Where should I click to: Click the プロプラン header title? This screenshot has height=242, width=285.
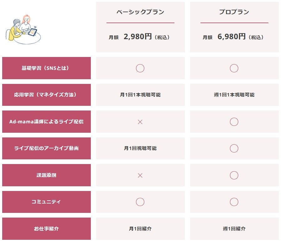click(x=234, y=12)
